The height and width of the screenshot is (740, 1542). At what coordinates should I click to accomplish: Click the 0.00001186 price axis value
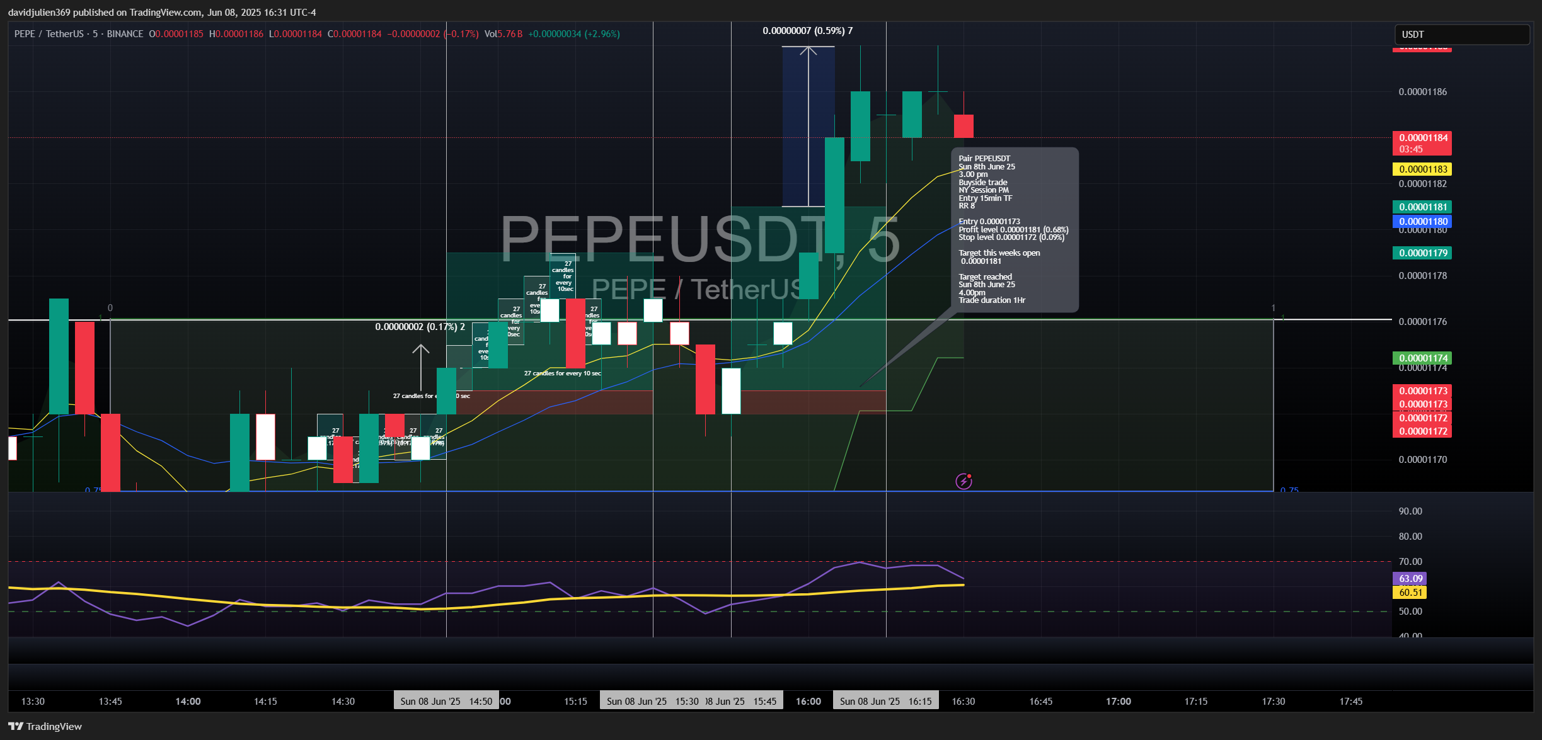(1423, 92)
